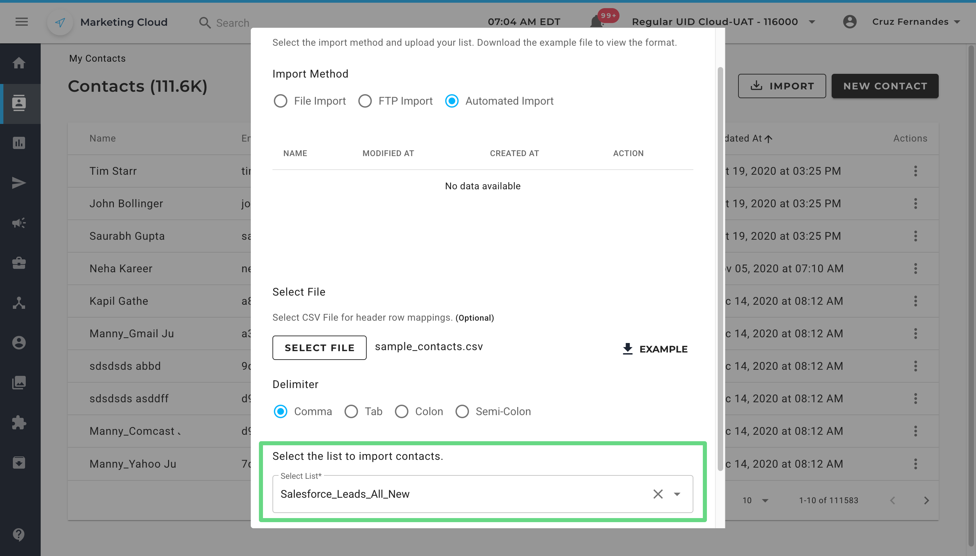Screen dimensions: 976x556
Task: Open the Contacts sidebar icon
Action: pyautogui.click(x=19, y=104)
